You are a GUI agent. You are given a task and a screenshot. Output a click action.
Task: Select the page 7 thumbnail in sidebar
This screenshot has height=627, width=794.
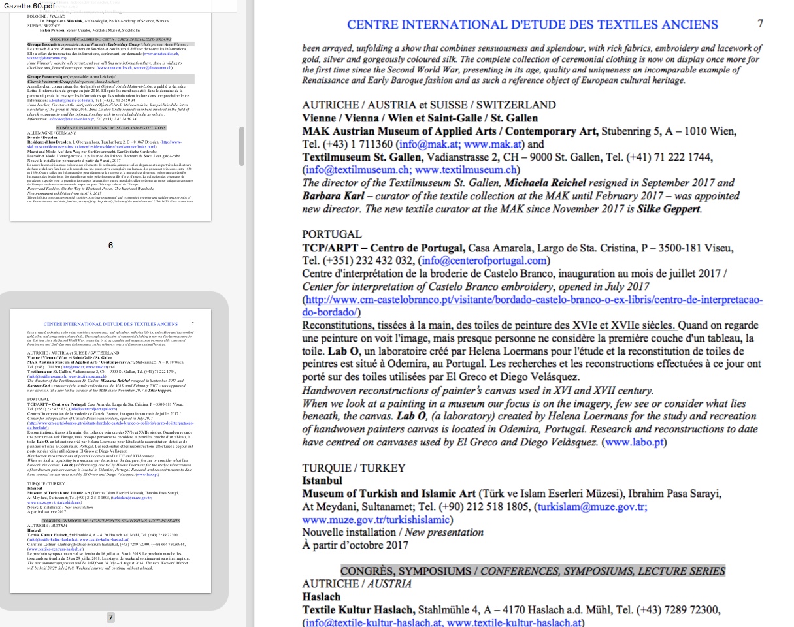click(x=110, y=451)
